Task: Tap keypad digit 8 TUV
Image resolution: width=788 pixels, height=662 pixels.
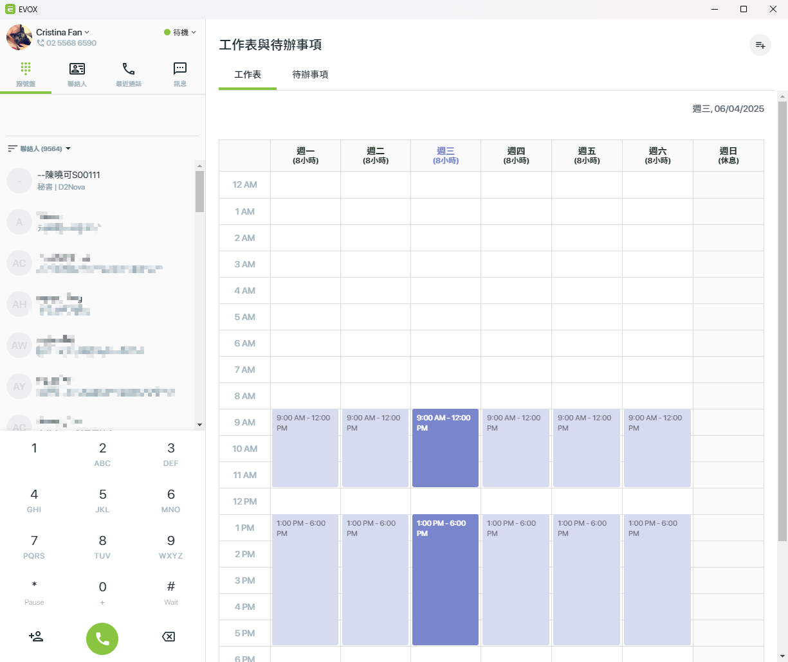Action: pyautogui.click(x=102, y=546)
